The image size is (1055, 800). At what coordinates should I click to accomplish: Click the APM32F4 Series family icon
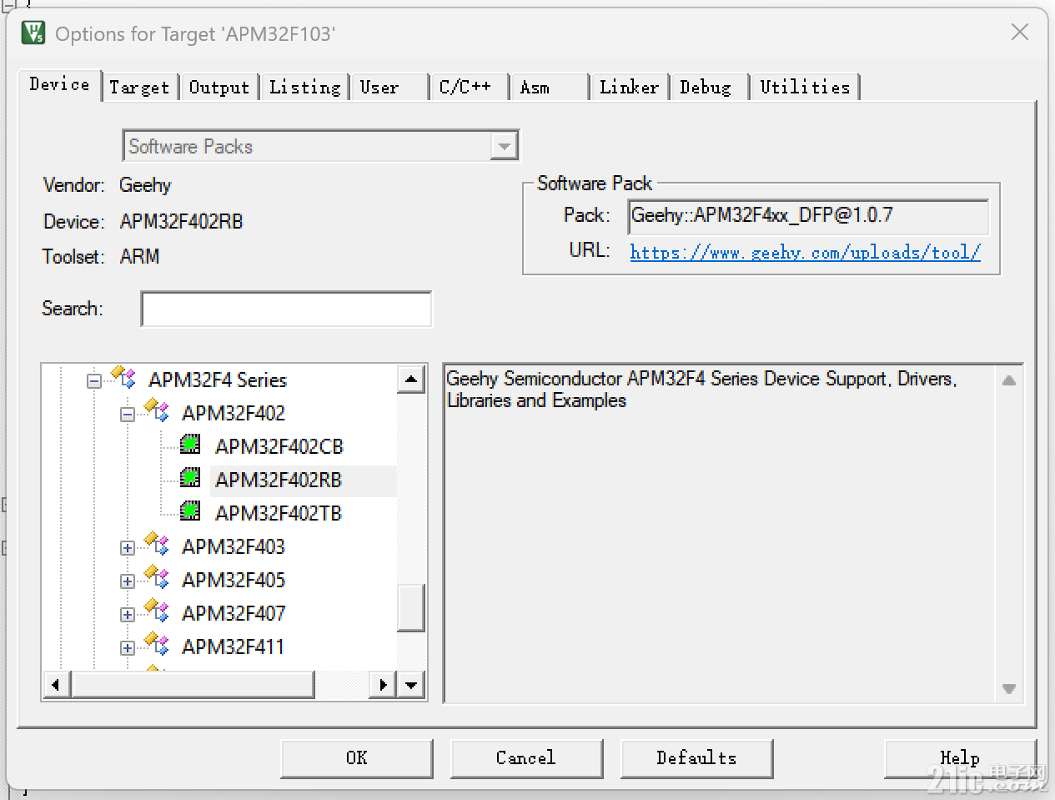pos(123,378)
